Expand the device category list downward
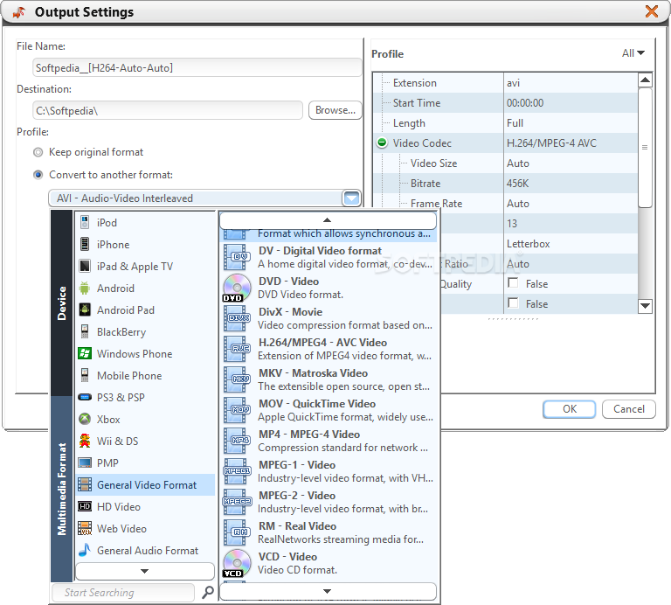Viewport: 671px width, 605px height. point(145,571)
